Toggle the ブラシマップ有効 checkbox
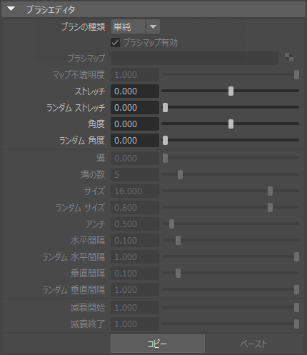This screenshot has width=307, height=355. pyautogui.click(x=115, y=43)
